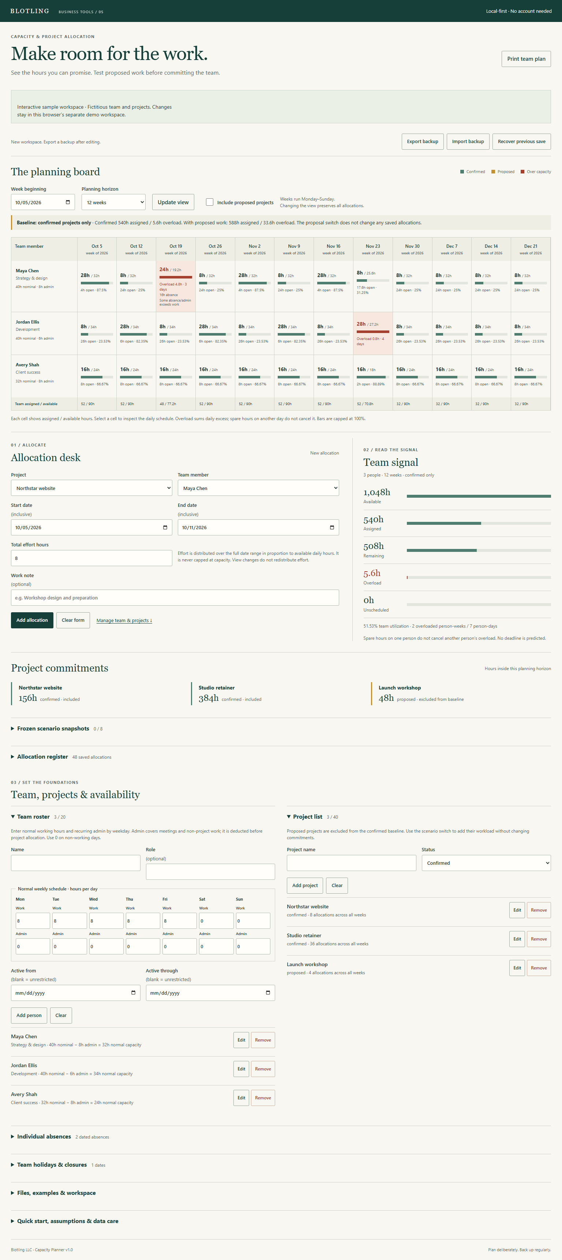
Task: Click the roster Name input field
Action: pos(76,863)
